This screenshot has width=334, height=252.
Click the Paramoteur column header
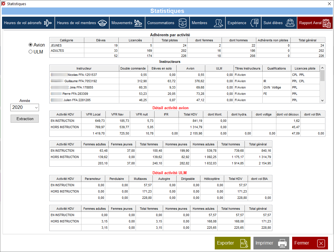93,179
